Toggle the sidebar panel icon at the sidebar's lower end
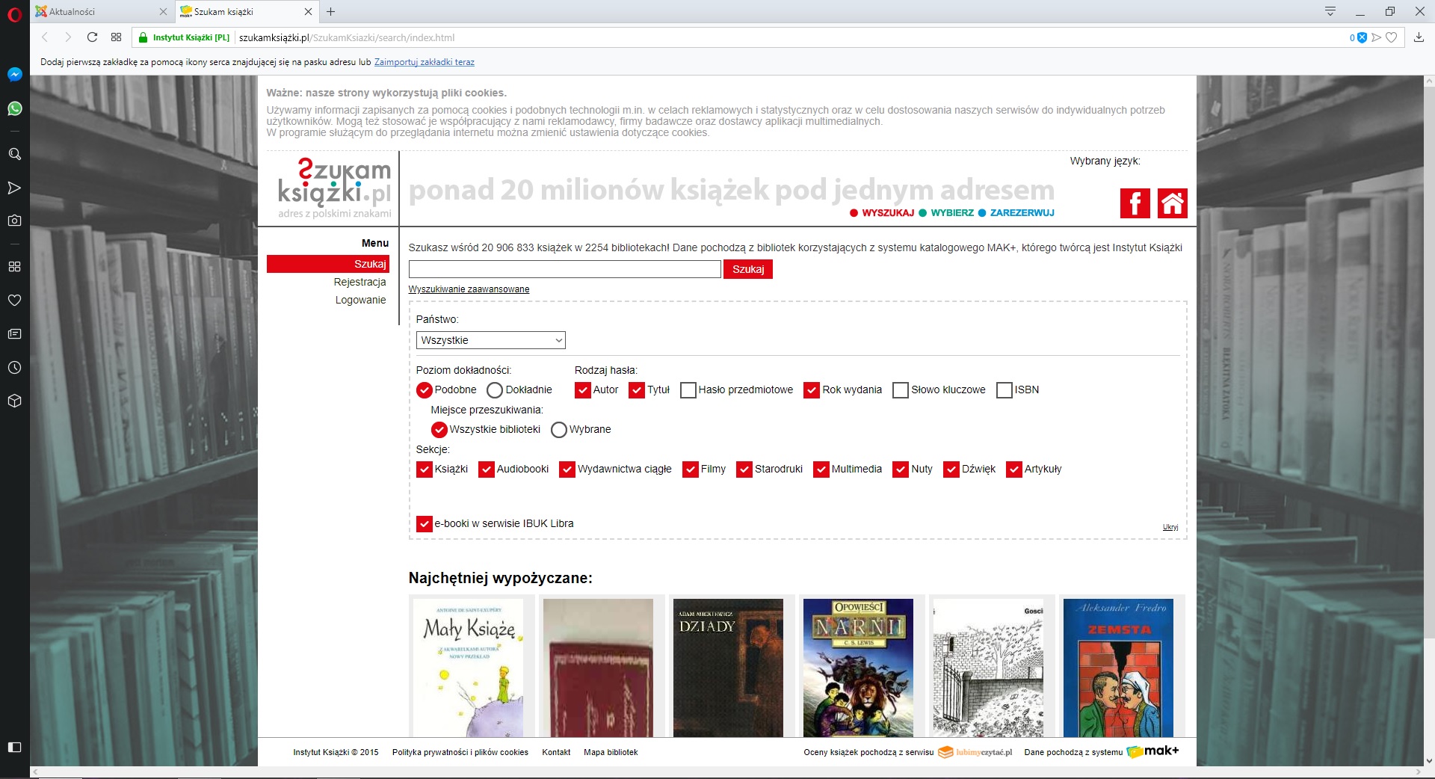Image resolution: width=1435 pixels, height=779 pixels. [x=14, y=747]
